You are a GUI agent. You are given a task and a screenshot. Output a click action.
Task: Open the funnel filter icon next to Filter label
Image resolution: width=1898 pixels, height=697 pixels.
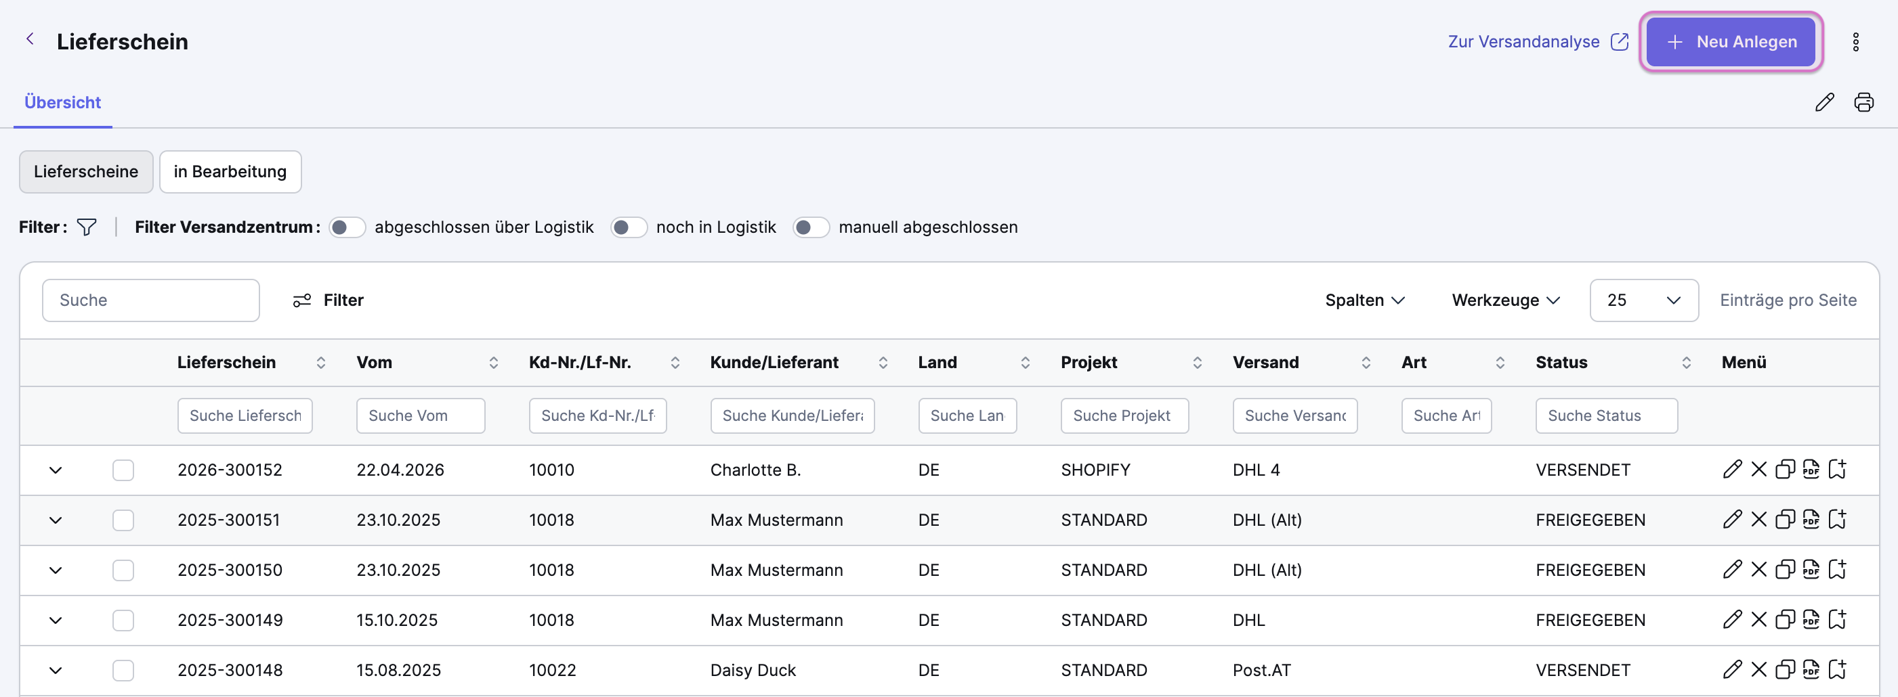pos(87,227)
